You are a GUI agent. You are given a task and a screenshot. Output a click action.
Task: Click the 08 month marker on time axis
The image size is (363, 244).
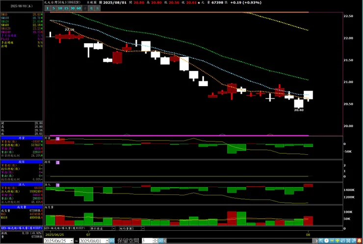pyautogui.click(x=308, y=235)
